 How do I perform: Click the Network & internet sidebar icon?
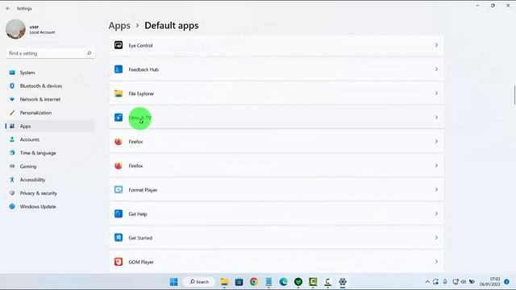[x=12, y=99]
